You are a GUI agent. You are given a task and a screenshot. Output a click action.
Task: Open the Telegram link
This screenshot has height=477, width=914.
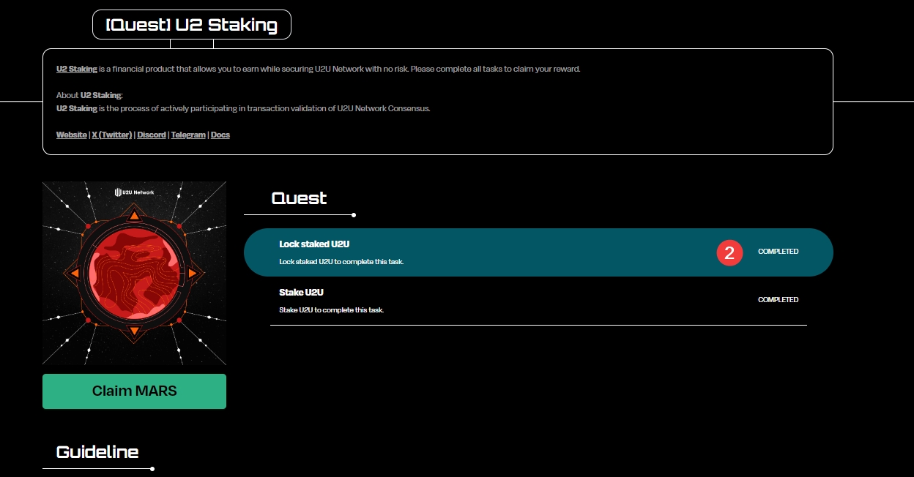point(188,135)
